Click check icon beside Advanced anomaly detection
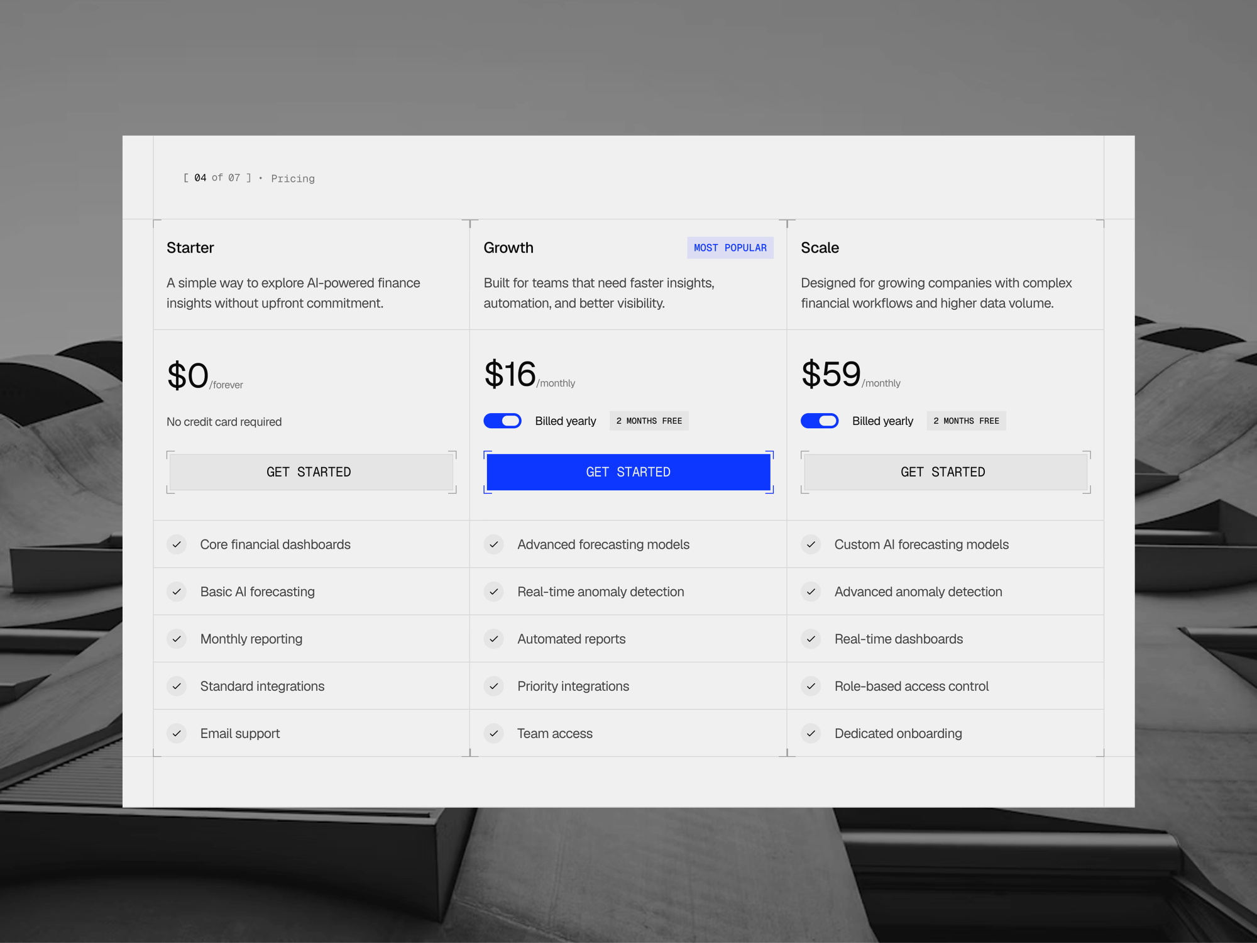Viewport: 1257px width, 943px height. 811,592
